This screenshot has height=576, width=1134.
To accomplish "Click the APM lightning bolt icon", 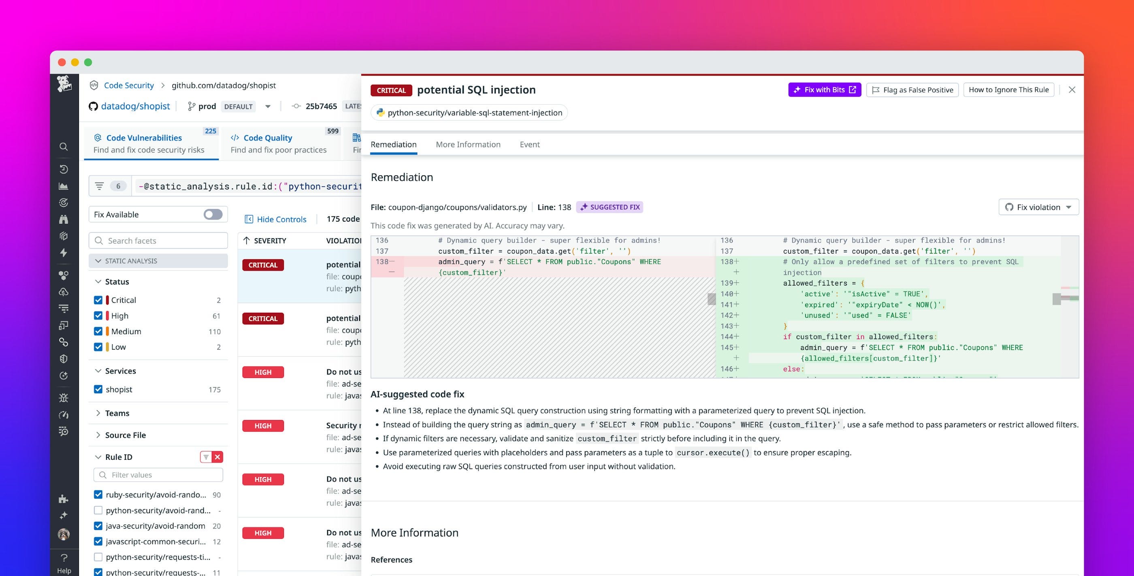I will pos(64,253).
